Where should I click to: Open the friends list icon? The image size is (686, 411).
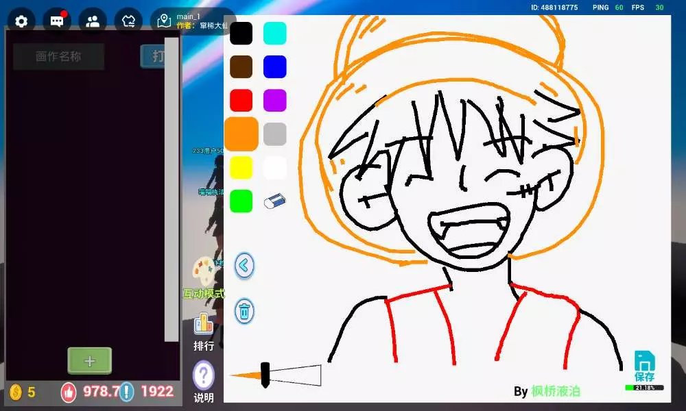[93, 21]
